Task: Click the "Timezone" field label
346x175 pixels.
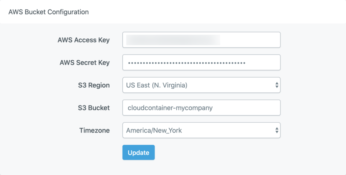Action: click(x=94, y=130)
